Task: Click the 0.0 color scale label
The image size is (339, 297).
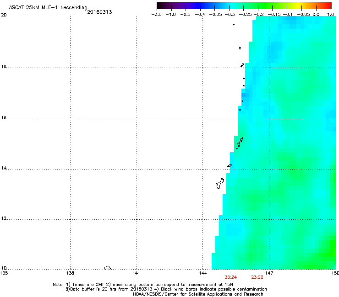Action: pyautogui.click(x=316, y=15)
